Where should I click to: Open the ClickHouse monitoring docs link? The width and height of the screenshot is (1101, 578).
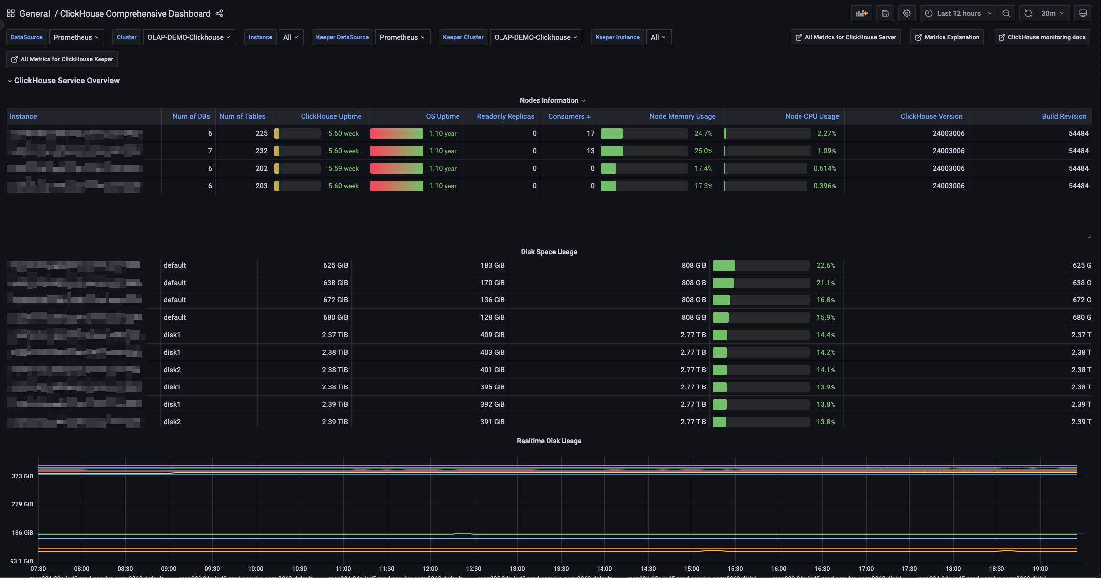pos(1041,37)
